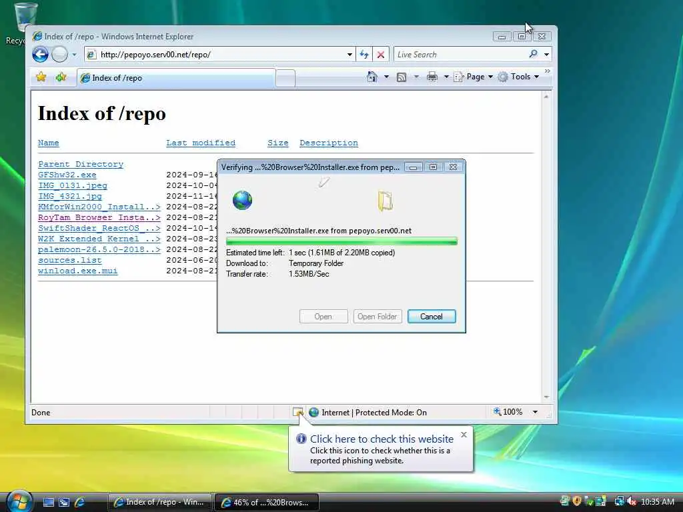The width and height of the screenshot is (683, 512).
Task: Click the network connection tray icon
Action: [x=619, y=501]
